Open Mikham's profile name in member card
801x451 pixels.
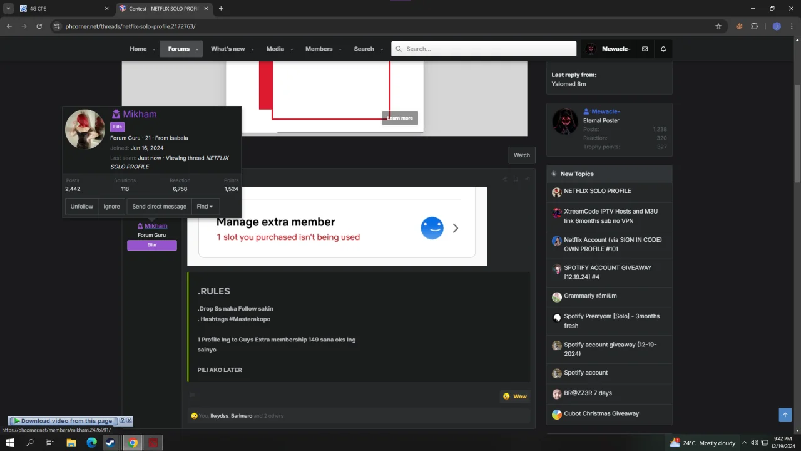(140, 114)
